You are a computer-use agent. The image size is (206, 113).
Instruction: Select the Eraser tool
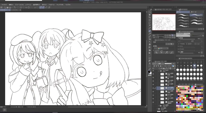[150, 45]
